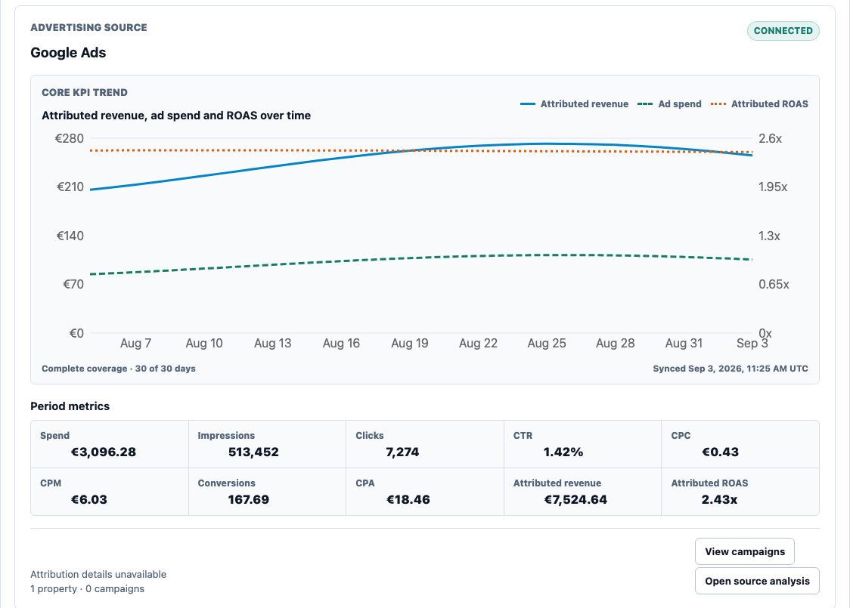The image size is (850, 608).
Task: Click the Aug 13 x-axis label
Action: [273, 343]
